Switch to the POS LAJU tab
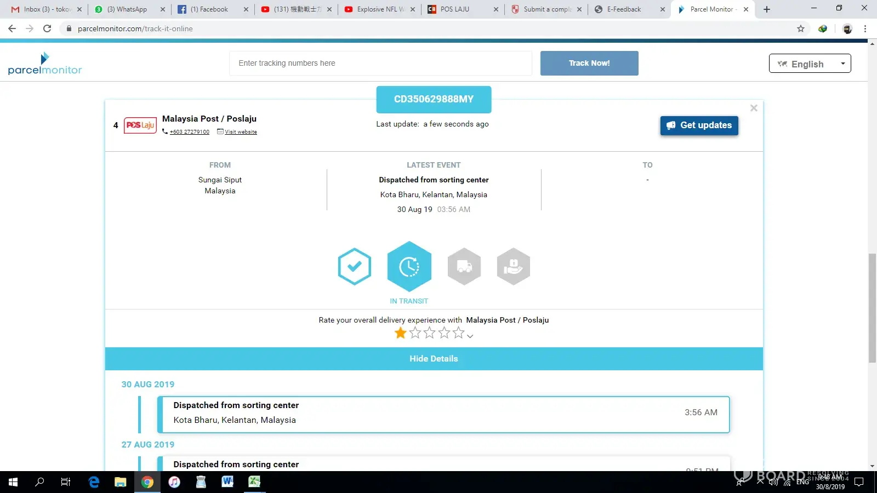This screenshot has width=877, height=493. click(463, 9)
